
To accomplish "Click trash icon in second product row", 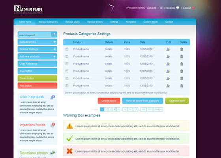I will [182, 56].
